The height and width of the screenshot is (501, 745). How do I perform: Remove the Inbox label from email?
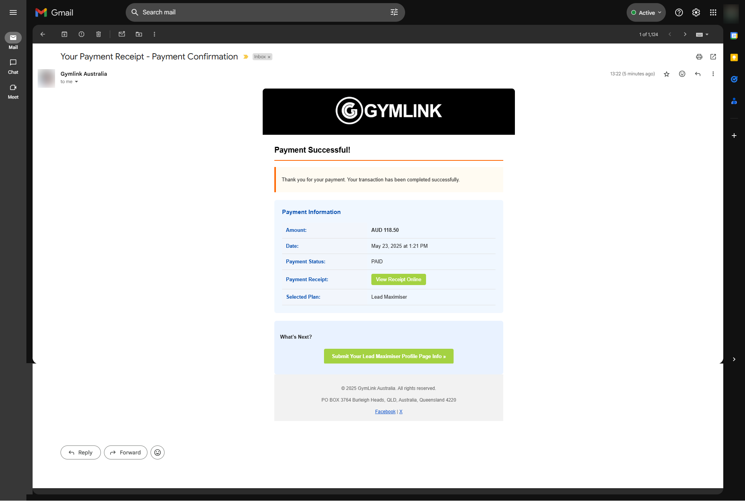pos(269,57)
